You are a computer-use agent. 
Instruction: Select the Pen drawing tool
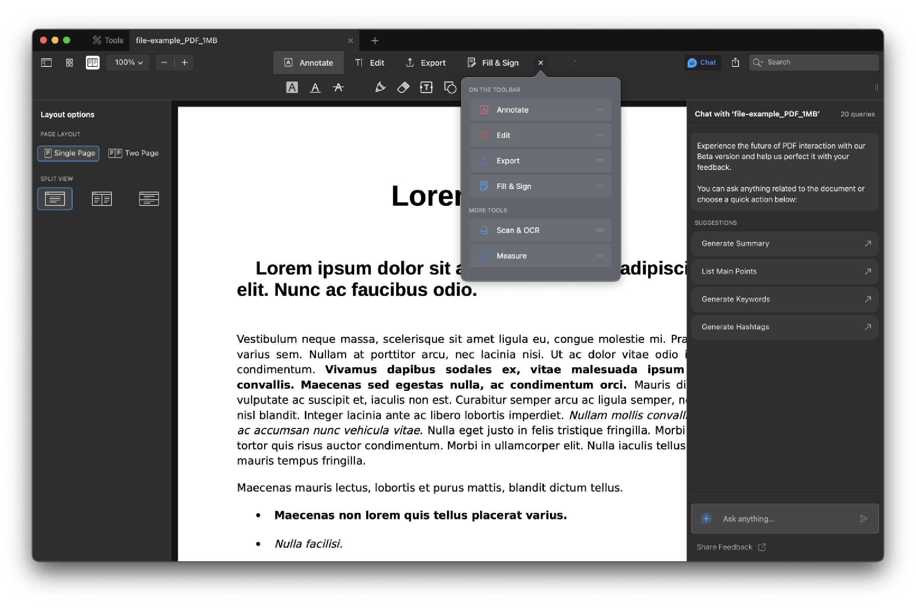click(x=381, y=87)
